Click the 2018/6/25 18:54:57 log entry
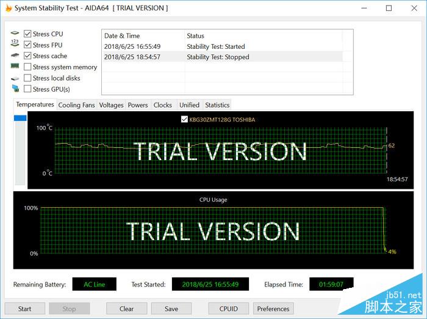427x319 pixels. (132, 57)
